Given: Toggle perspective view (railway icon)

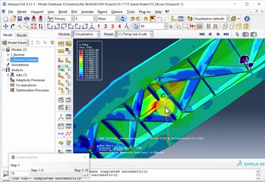Looking at the screenshot, I should tap(215, 26).
